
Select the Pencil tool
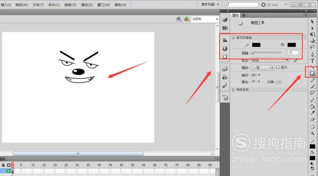312,80
